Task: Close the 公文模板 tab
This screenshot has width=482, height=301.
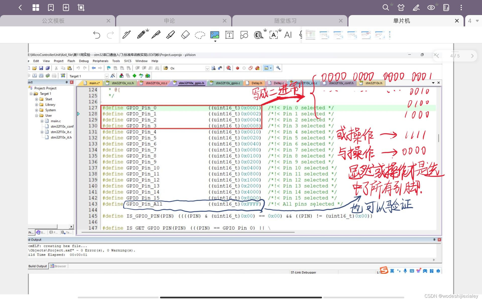Action: tap(108, 21)
